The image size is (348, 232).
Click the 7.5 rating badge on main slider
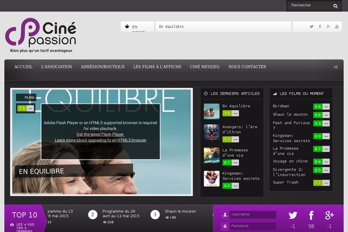click(26, 108)
